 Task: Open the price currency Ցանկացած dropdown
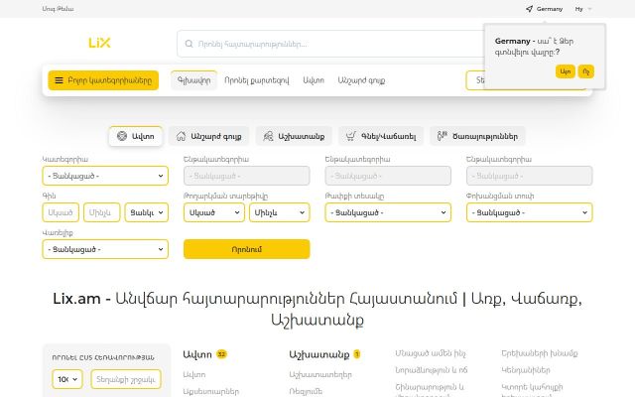pos(147,212)
